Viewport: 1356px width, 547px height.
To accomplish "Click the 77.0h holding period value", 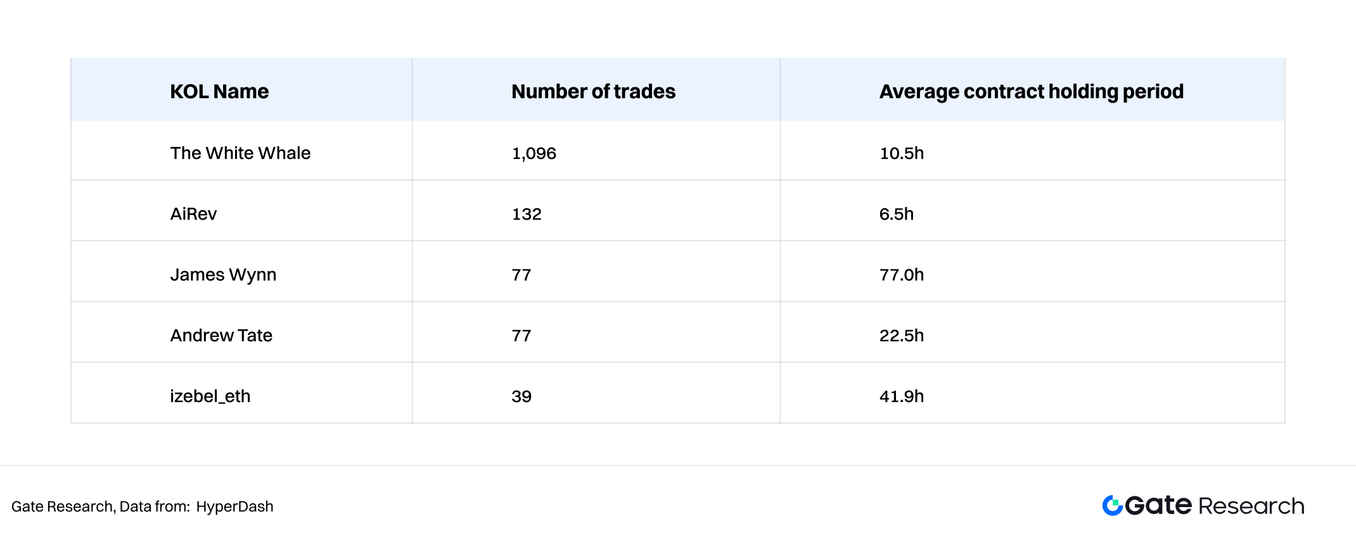I will tap(902, 275).
